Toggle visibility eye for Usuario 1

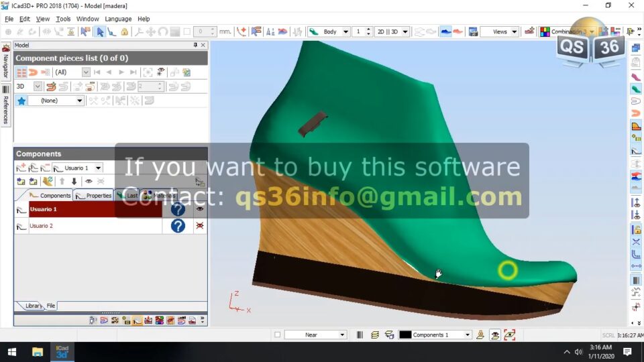tap(200, 209)
